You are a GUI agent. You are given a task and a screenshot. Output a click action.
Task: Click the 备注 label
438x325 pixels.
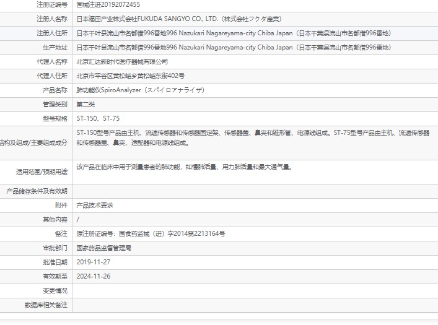pos(61,234)
